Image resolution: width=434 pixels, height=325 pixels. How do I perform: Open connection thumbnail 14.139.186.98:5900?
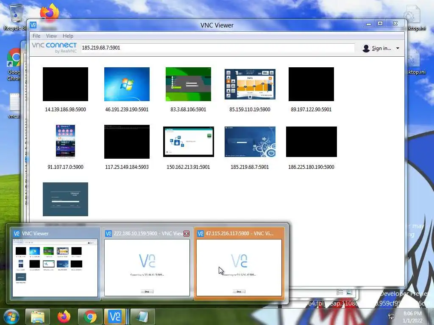click(x=65, y=84)
